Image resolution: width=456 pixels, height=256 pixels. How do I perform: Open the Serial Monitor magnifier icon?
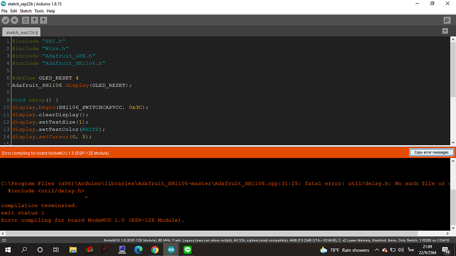[x=447, y=20]
